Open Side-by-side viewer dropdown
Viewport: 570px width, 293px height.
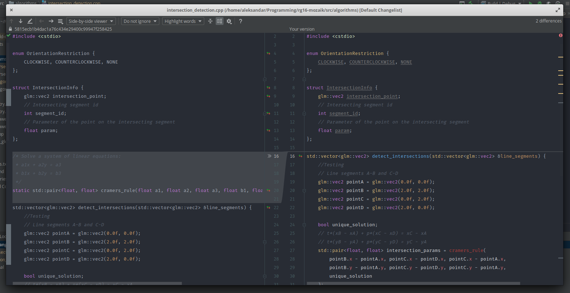[x=91, y=21]
